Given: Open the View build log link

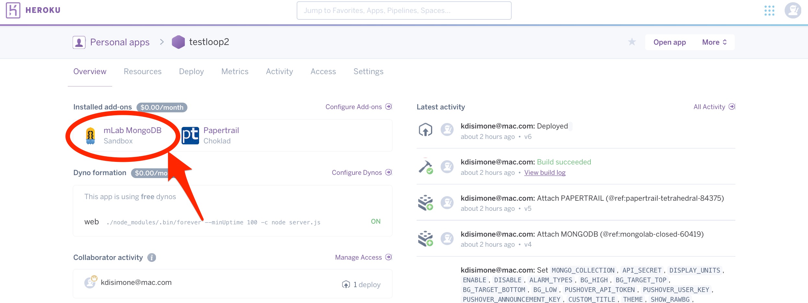Looking at the screenshot, I should tap(545, 173).
